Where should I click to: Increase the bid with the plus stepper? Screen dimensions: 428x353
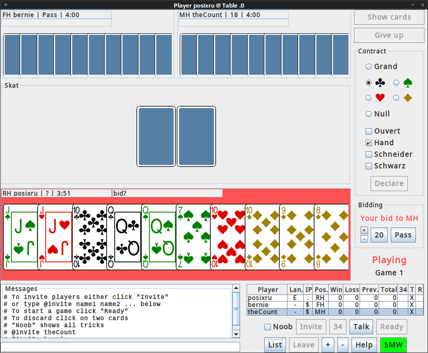(x=364, y=230)
